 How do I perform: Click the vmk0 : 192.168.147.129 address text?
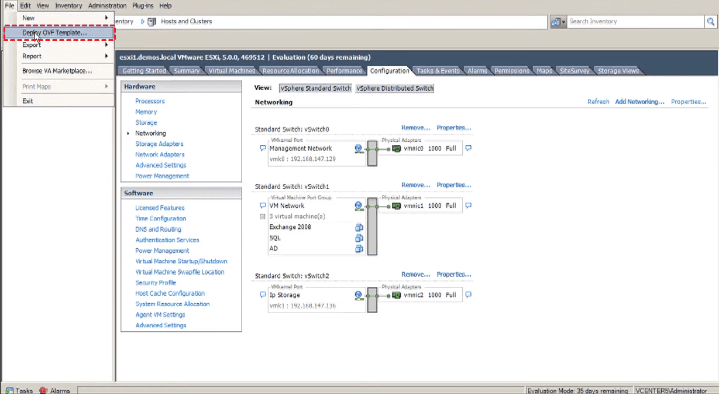pyautogui.click(x=302, y=159)
